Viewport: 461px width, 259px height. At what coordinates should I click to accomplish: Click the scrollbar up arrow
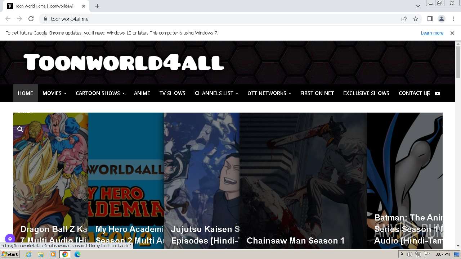[458, 44]
